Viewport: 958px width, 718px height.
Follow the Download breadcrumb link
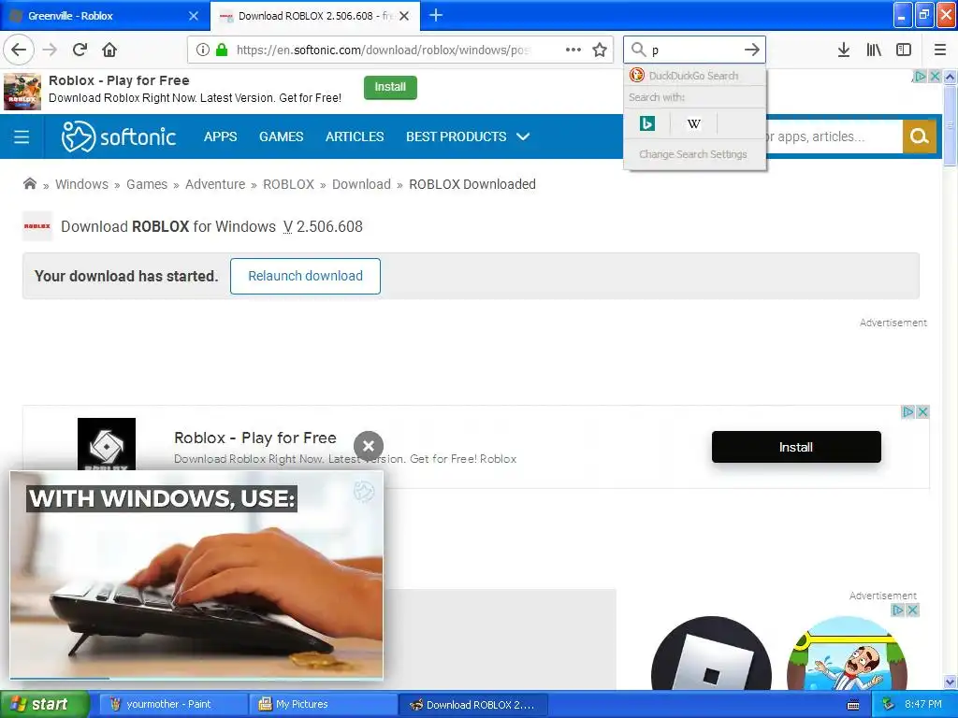[361, 184]
